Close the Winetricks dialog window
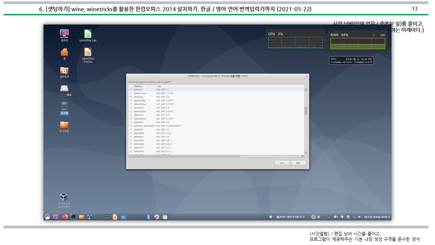The width and height of the screenshot is (435, 245). tap(307, 76)
